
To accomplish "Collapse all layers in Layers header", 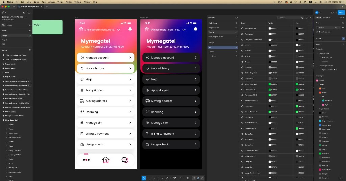I will (30, 50).
